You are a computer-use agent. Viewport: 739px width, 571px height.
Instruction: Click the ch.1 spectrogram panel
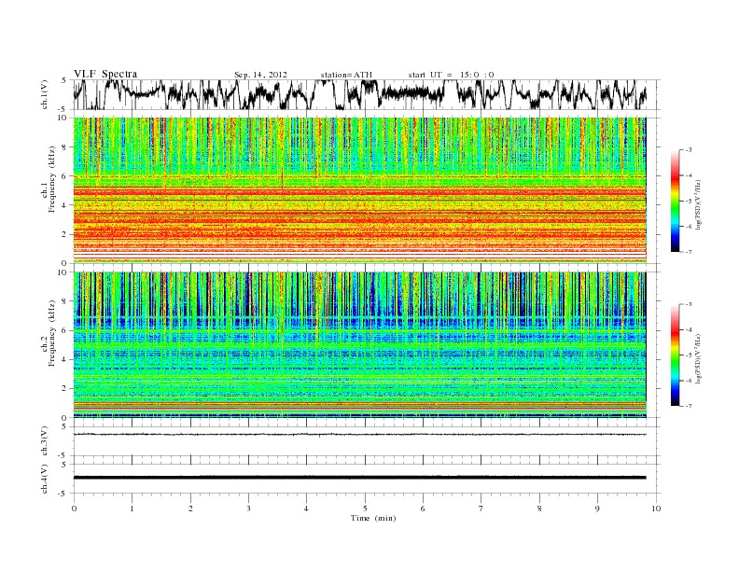pyautogui.click(x=359, y=190)
